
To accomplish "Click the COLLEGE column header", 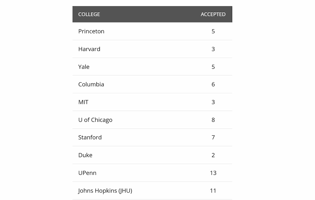I will (89, 14).
